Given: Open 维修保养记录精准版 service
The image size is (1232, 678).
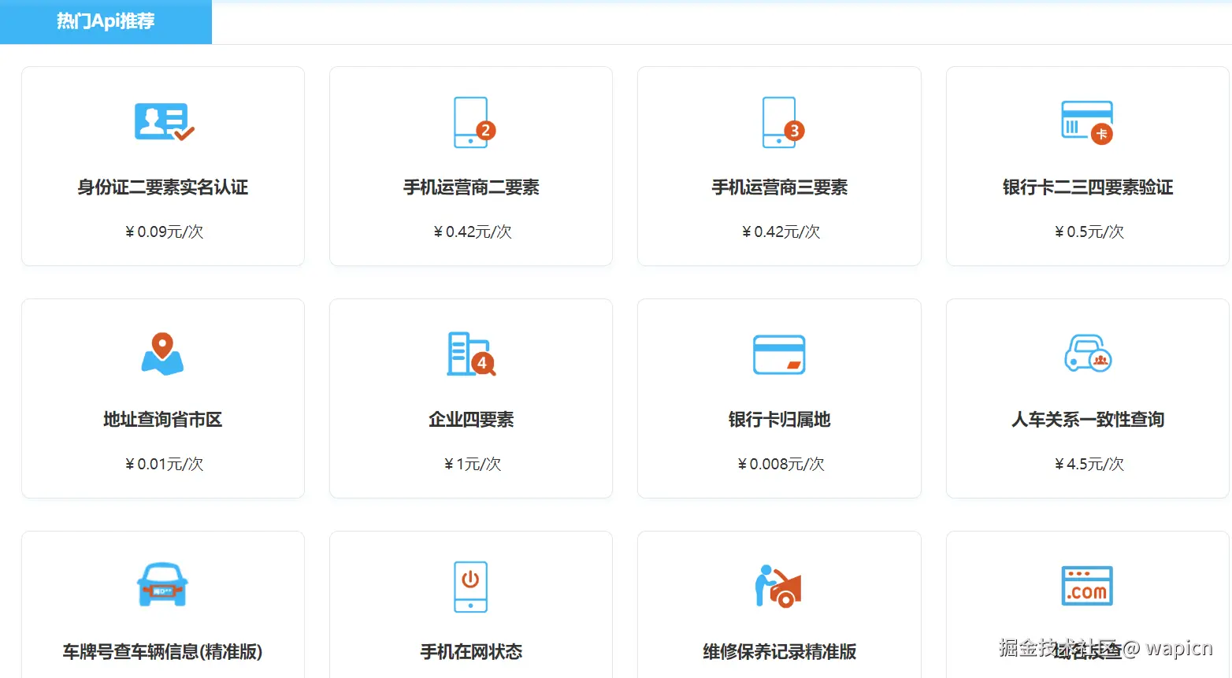Looking at the screenshot, I should tap(779, 651).
